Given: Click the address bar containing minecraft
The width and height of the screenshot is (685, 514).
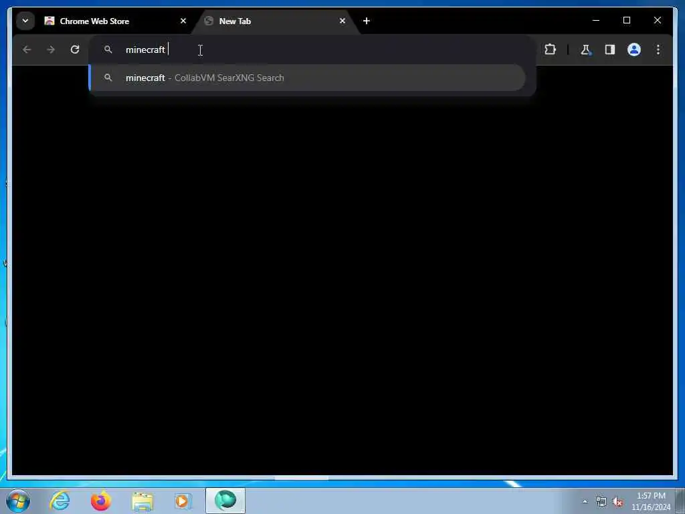Looking at the screenshot, I should [312, 50].
